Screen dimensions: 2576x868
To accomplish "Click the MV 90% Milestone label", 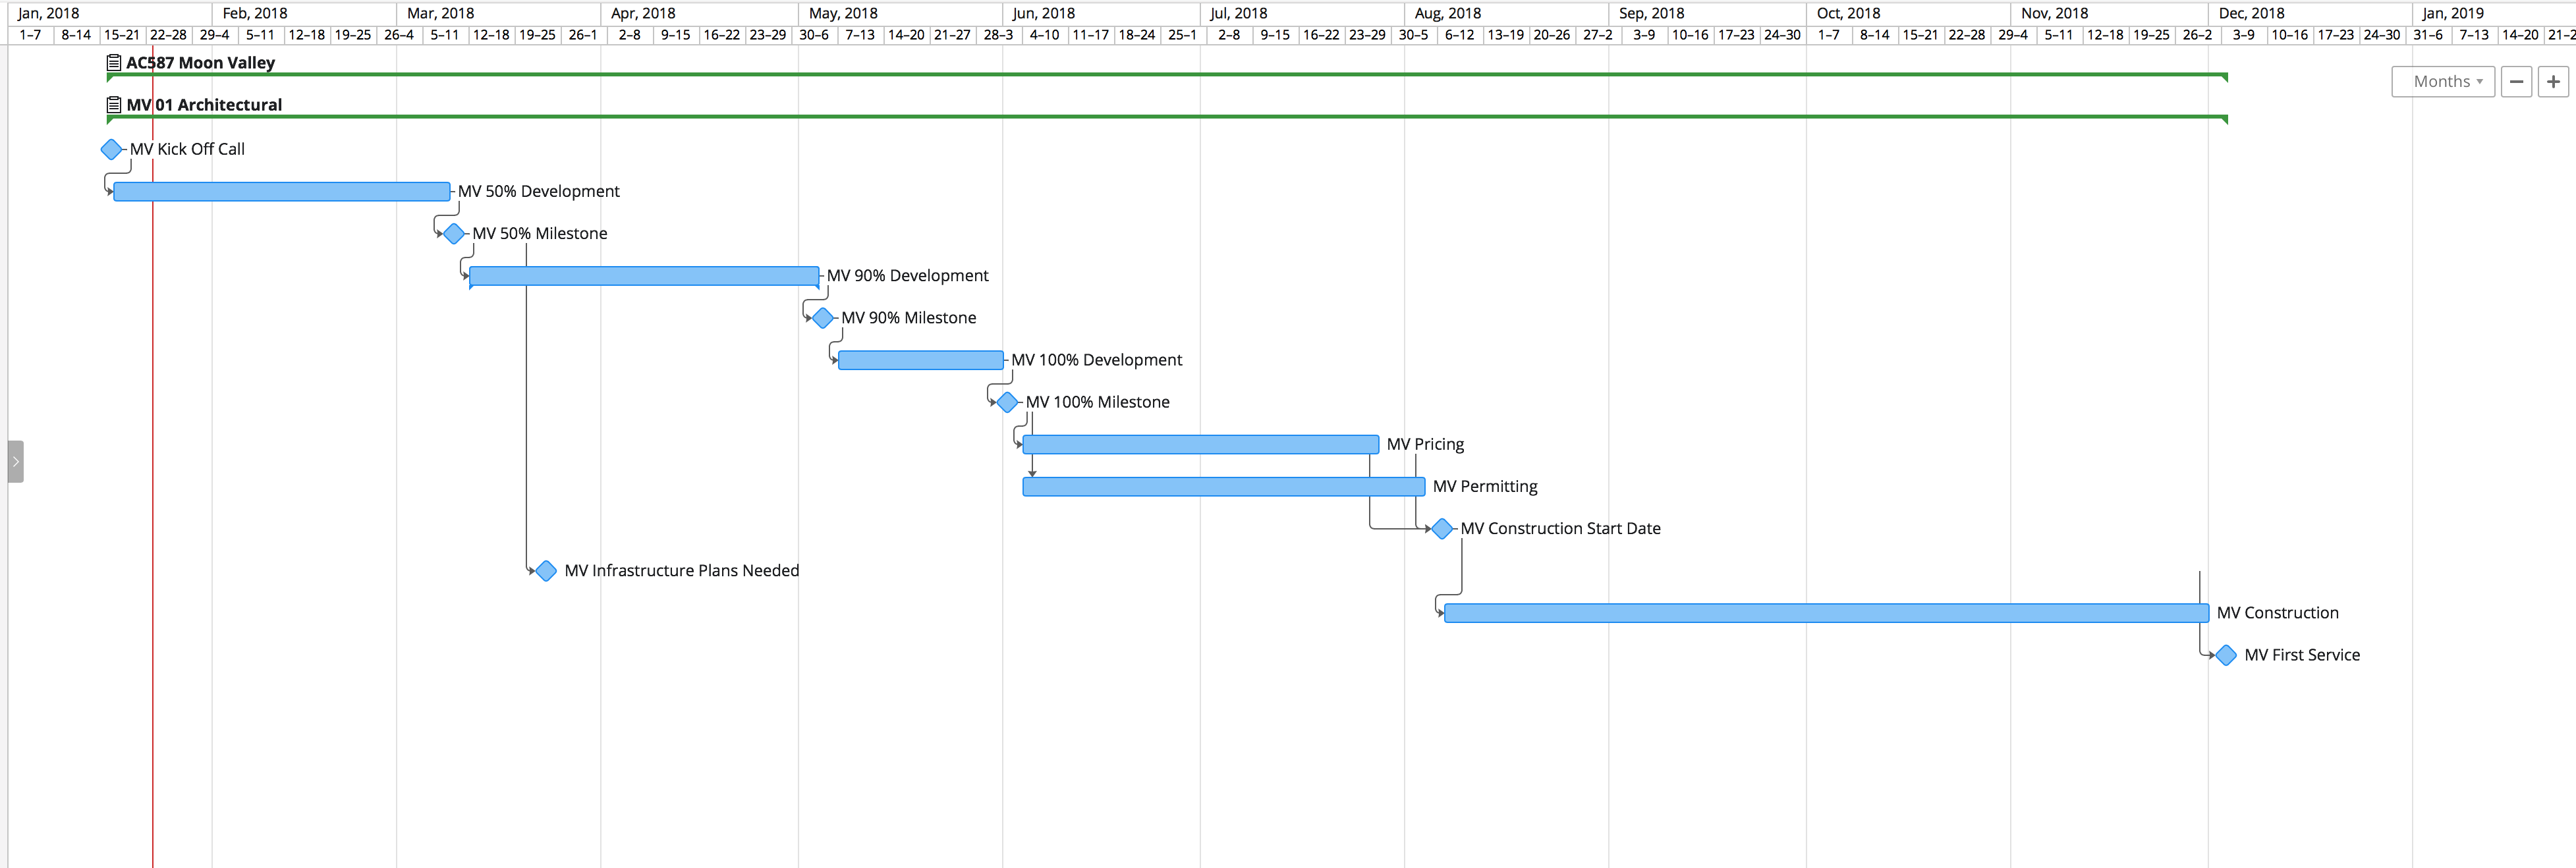I will tap(909, 318).
